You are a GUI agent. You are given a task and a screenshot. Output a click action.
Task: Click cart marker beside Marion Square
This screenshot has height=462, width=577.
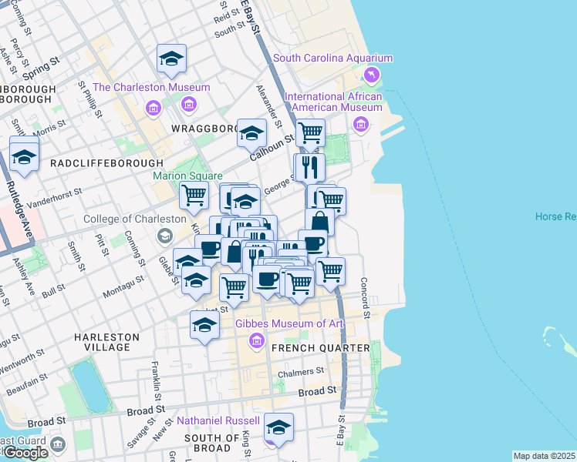pos(194,199)
